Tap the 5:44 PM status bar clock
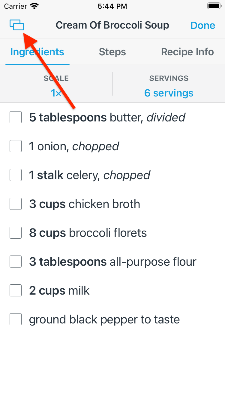This screenshot has height=401, width=225. 112,6
